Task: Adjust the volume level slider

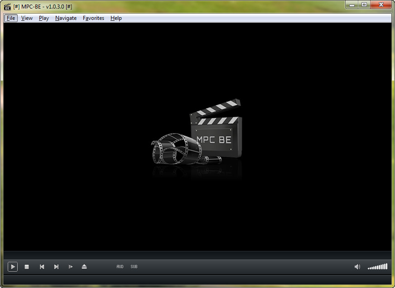Action: pos(377,267)
